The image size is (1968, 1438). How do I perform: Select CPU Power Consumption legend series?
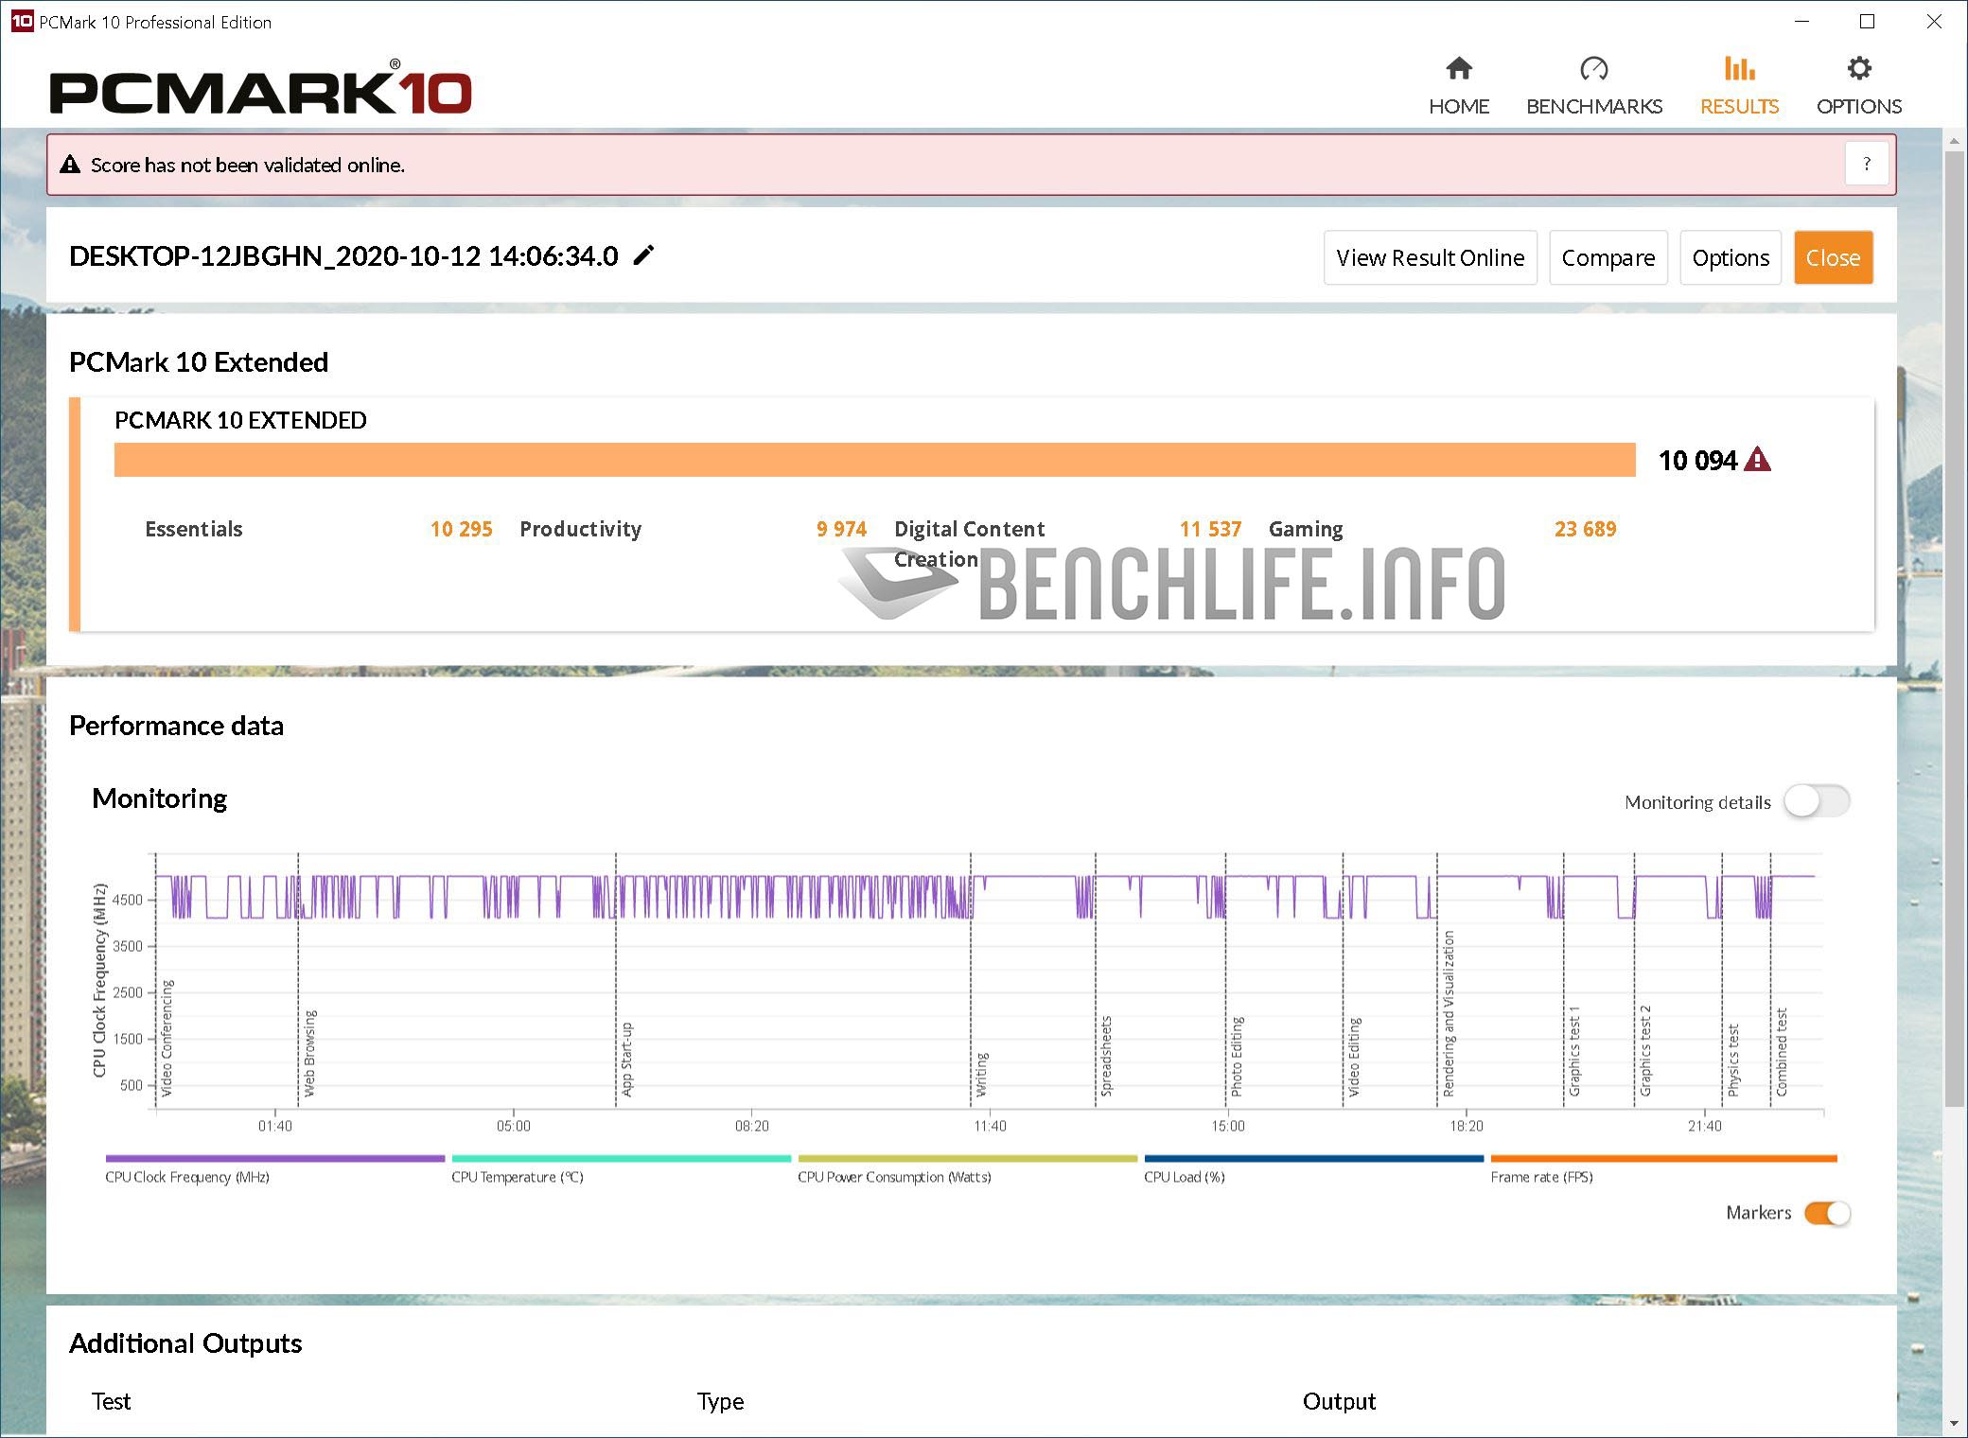click(x=967, y=1159)
